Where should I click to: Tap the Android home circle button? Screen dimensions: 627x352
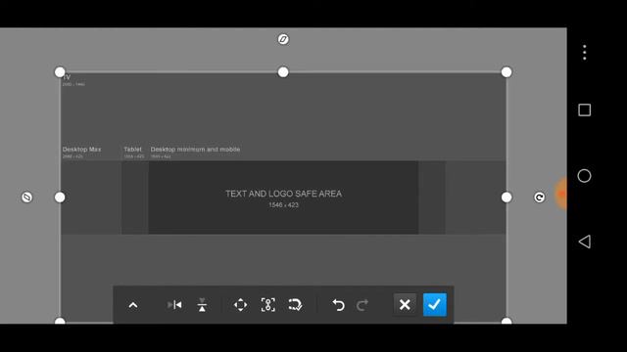[x=584, y=176]
